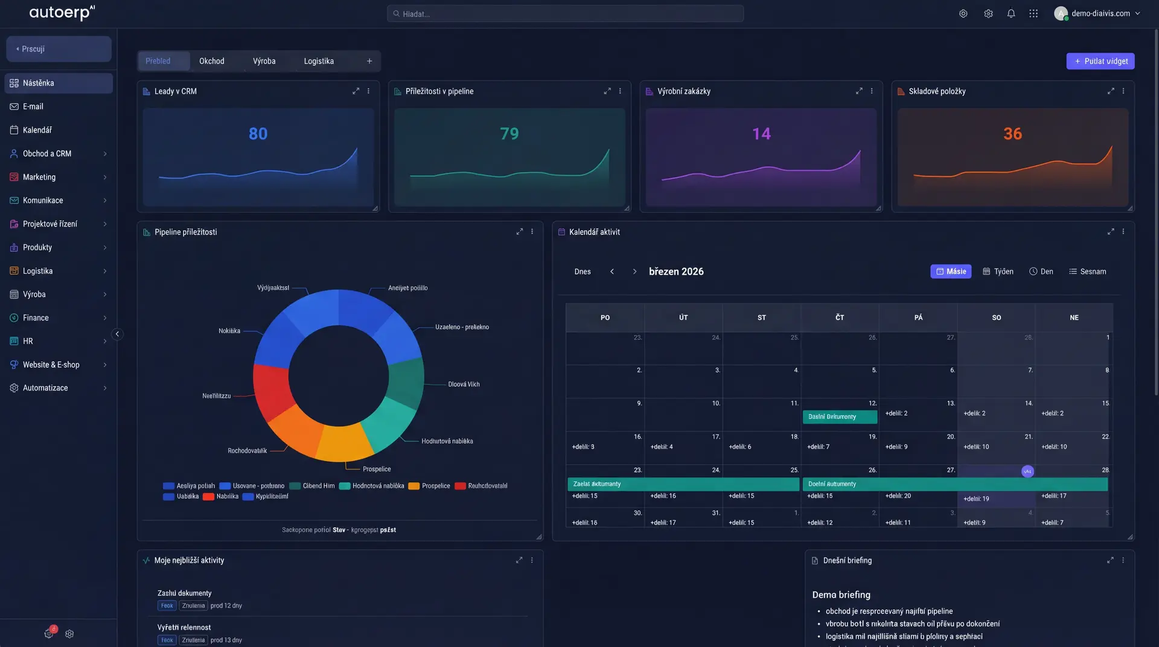Switch calendar to Sesnam list view
Image resolution: width=1159 pixels, height=647 pixels.
click(x=1088, y=272)
